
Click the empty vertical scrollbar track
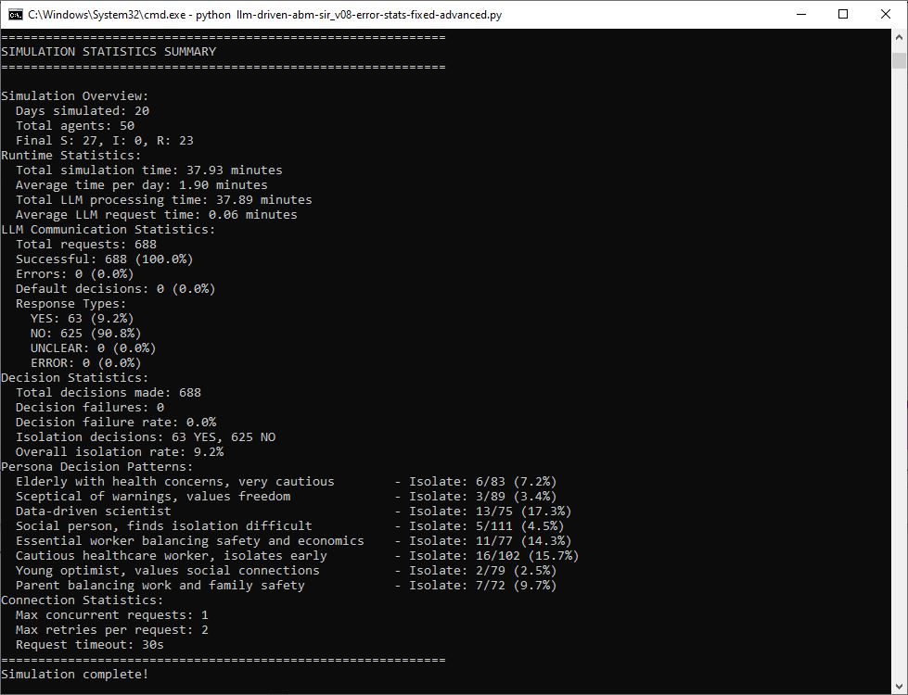899,371
